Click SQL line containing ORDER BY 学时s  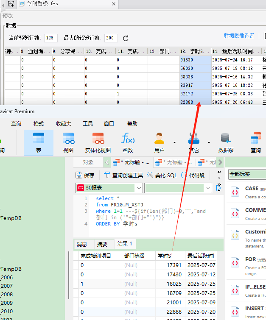(116, 224)
